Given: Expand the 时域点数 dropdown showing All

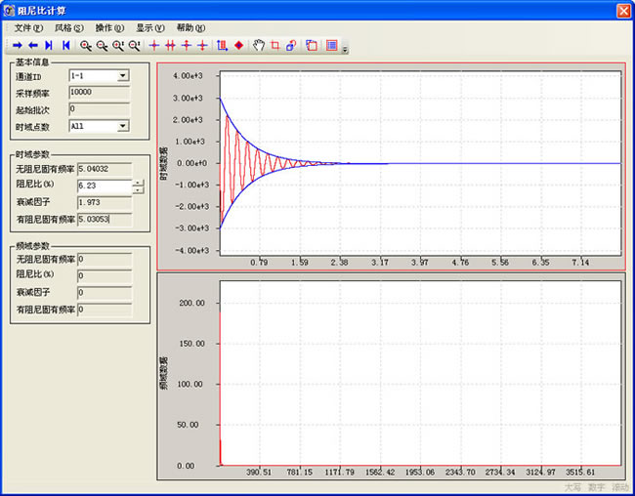Looking at the screenshot, I should click(123, 126).
